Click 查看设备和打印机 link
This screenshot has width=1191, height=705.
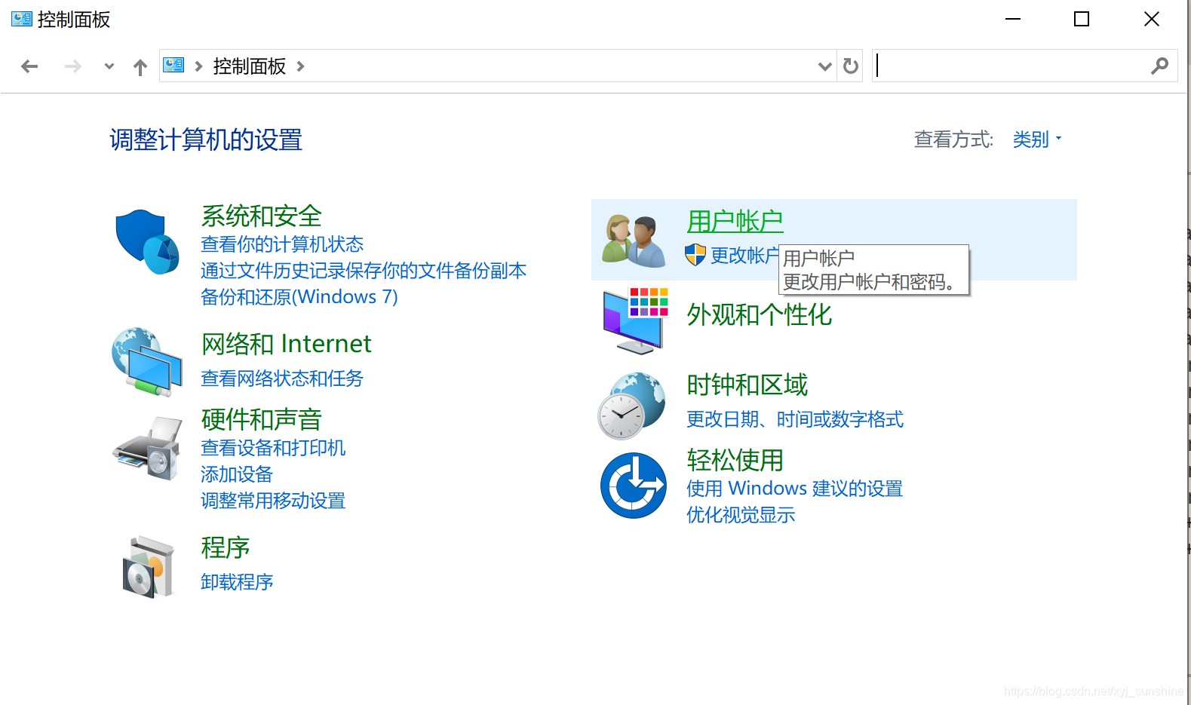coord(273,448)
